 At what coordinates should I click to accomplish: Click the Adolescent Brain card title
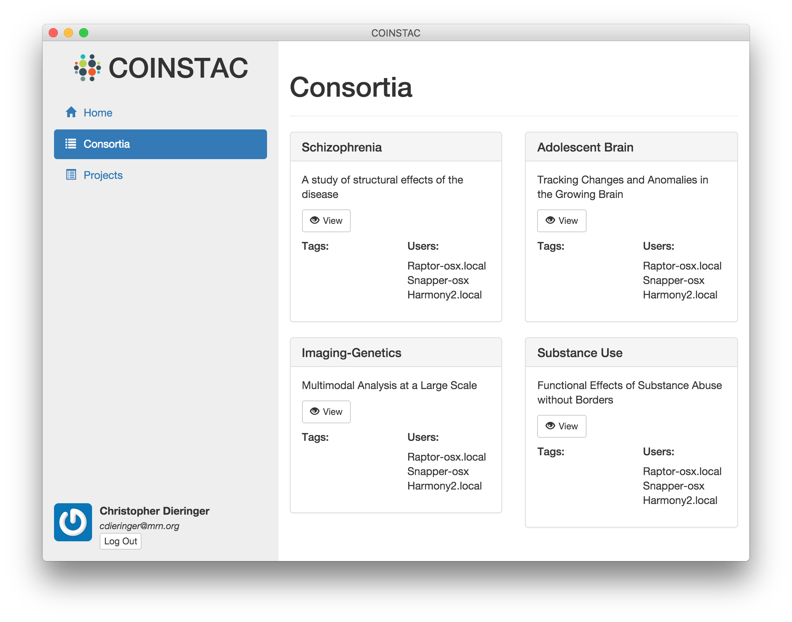click(x=585, y=147)
